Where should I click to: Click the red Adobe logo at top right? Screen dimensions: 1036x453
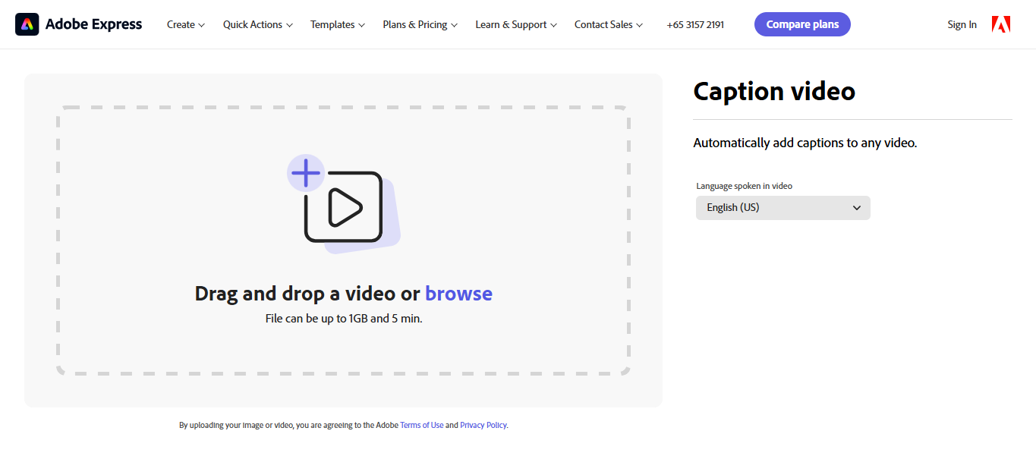(1000, 24)
